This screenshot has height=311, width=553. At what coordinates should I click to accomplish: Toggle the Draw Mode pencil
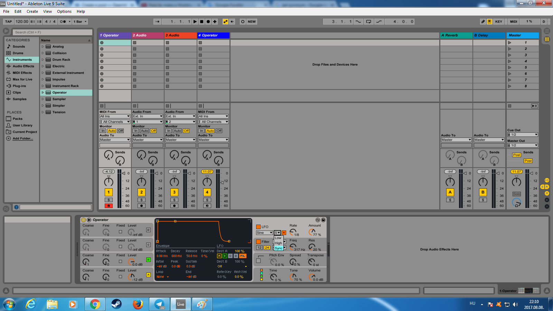483,21
